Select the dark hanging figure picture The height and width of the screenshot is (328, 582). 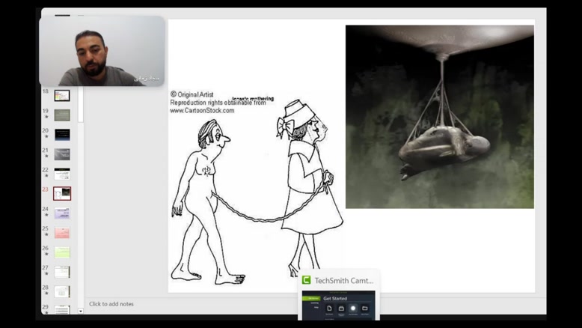(x=439, y=117)
